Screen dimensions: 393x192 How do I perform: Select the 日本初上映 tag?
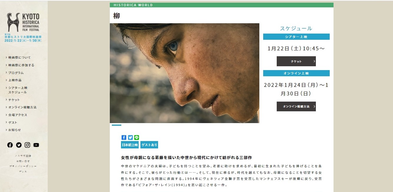pyautogui.click(x=130, y=145)
